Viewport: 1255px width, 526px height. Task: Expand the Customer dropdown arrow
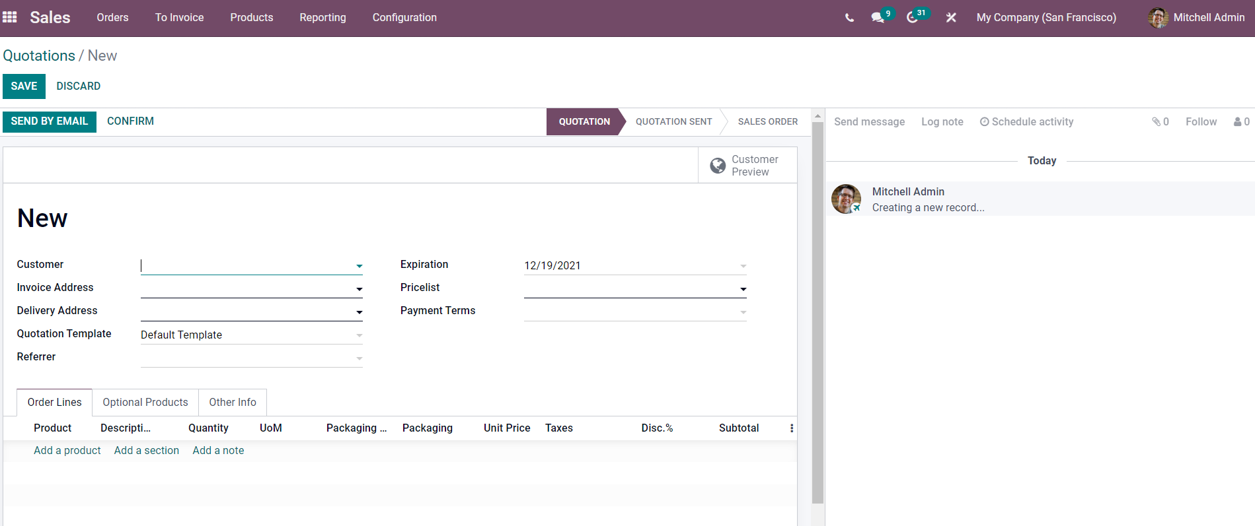359,266
